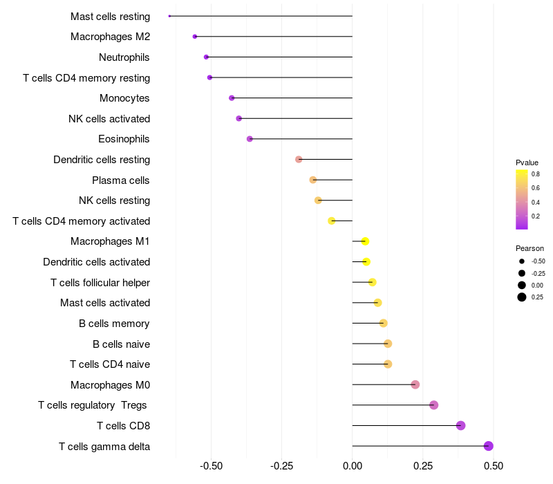
Task: Click the -0.50 Pearson size legend dot
Action: [x=522, y=261]
